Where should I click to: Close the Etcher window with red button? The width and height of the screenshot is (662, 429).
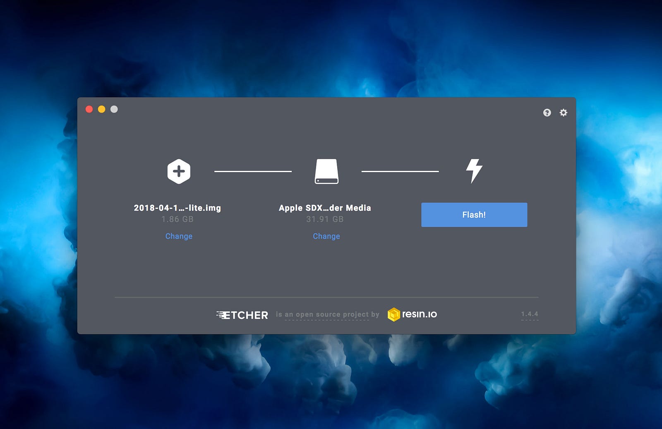click(x=89, y=109)
